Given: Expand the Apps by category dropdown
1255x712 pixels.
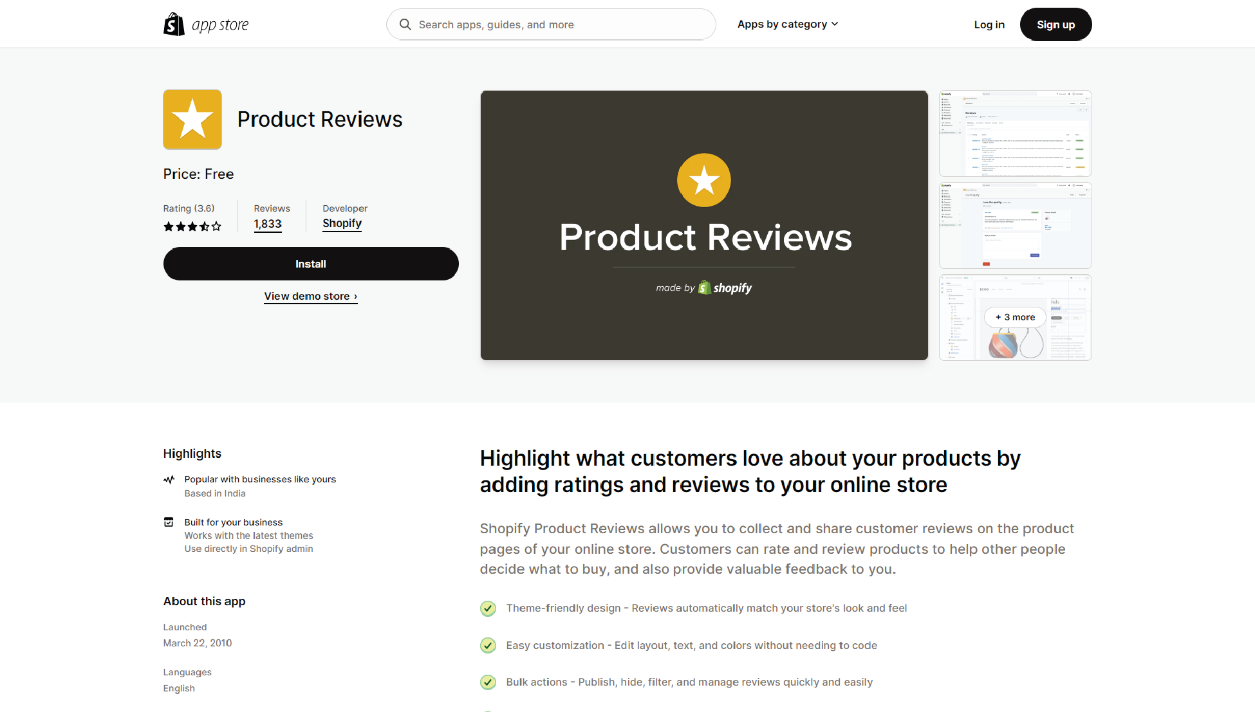Looking at the screenshot, I should click(x=782, y=24).
